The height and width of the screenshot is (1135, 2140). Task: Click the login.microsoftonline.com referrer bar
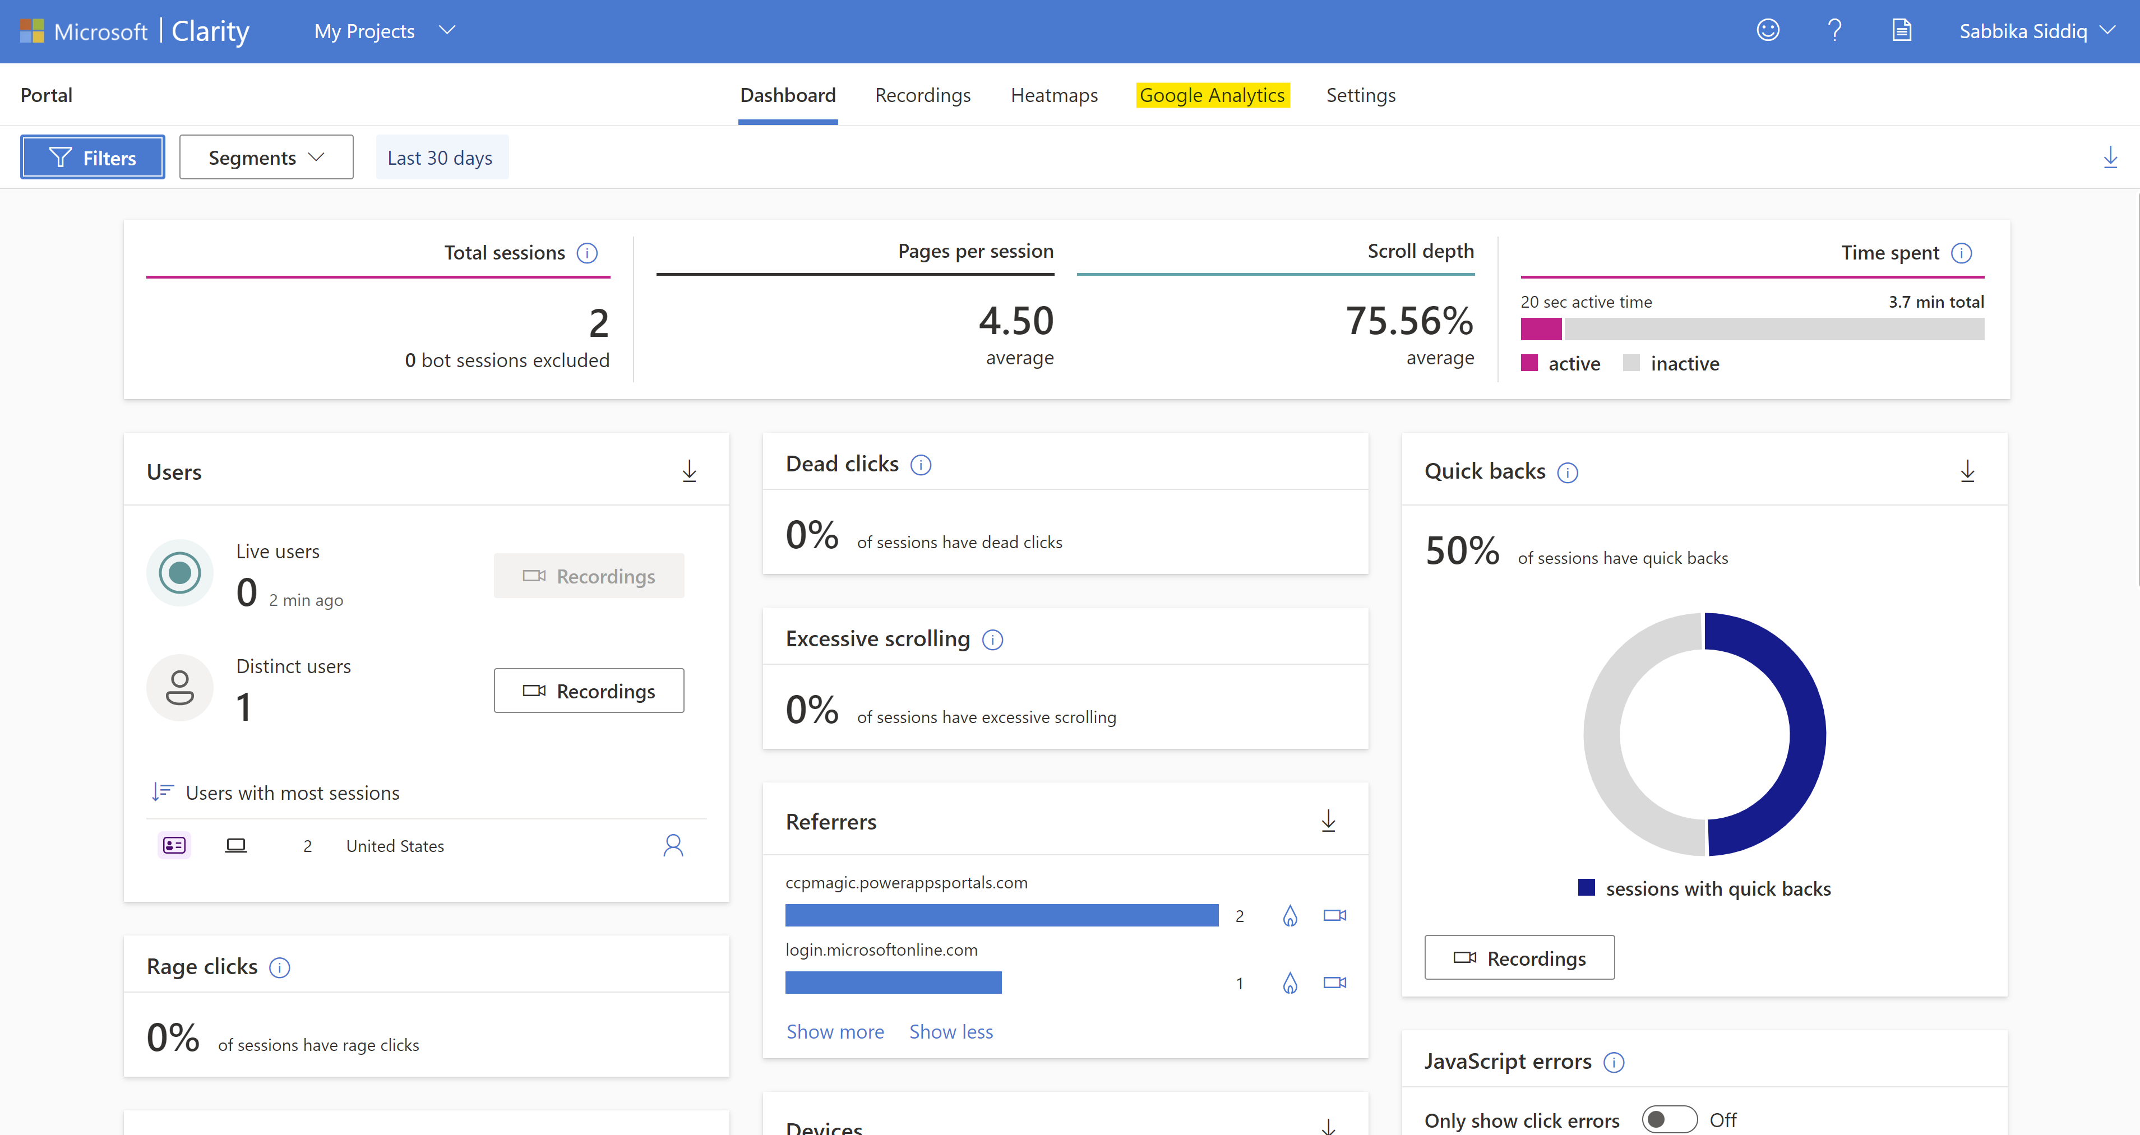coord(893,982)
